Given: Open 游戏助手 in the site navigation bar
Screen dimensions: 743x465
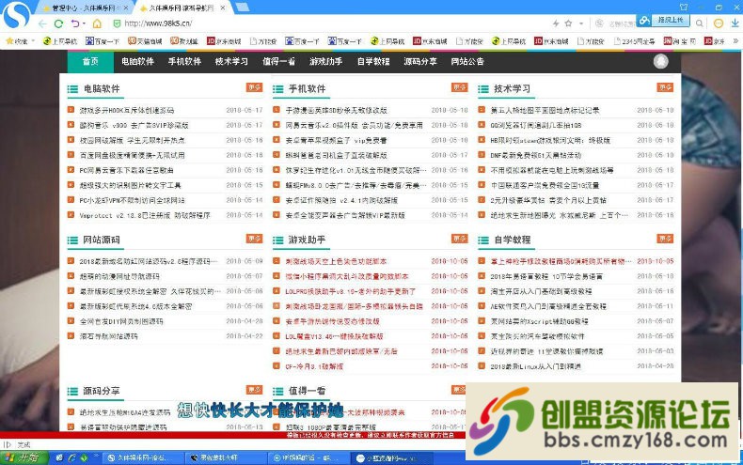Looking at the screenshot, I should point(326,62).
